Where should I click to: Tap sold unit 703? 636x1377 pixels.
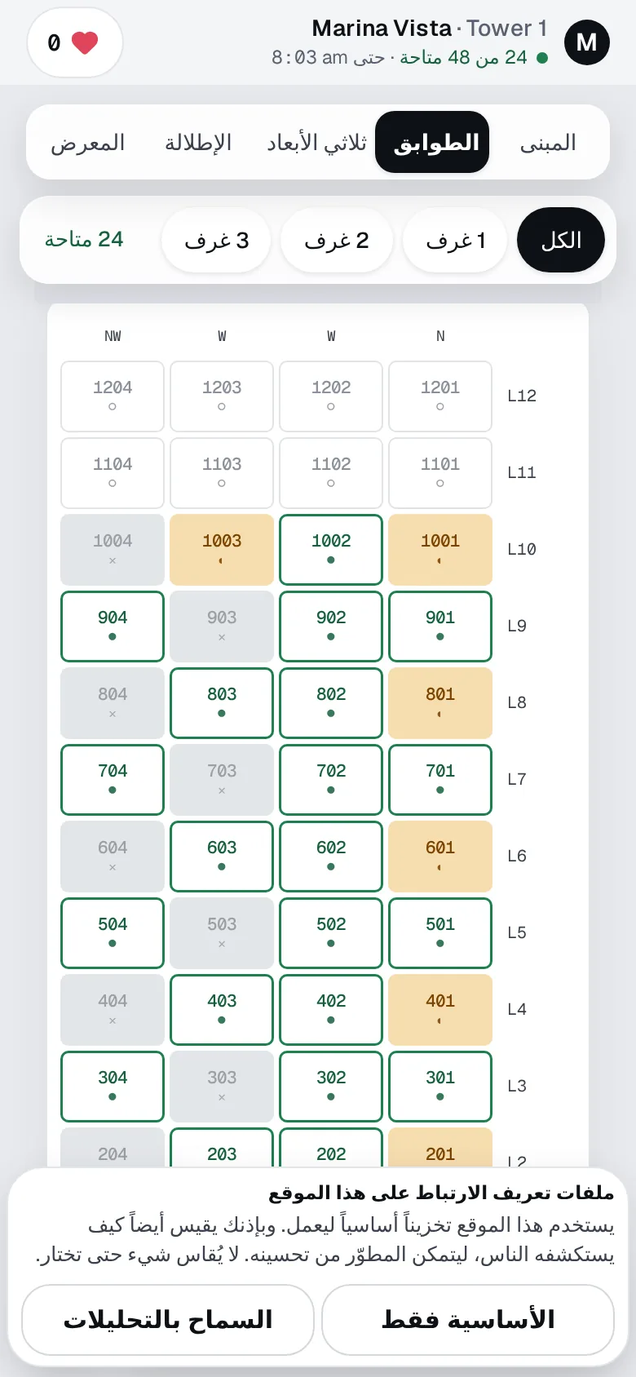(x=222, y=780)
